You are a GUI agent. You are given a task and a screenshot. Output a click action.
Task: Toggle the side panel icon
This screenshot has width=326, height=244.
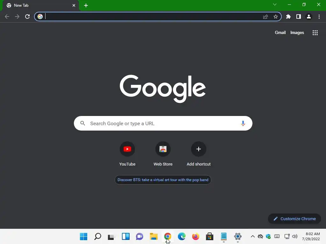tap(299, 17)
